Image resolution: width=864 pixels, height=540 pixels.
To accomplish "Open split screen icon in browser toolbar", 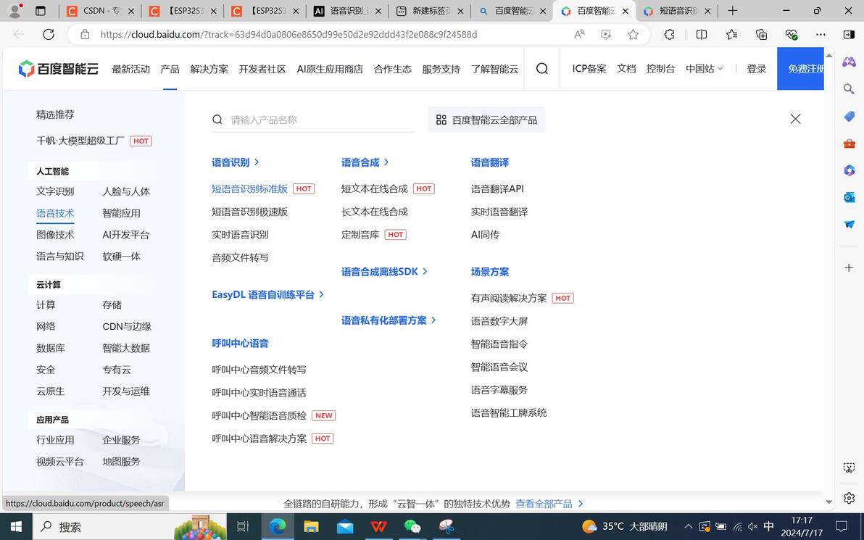I will click(702, 34).
